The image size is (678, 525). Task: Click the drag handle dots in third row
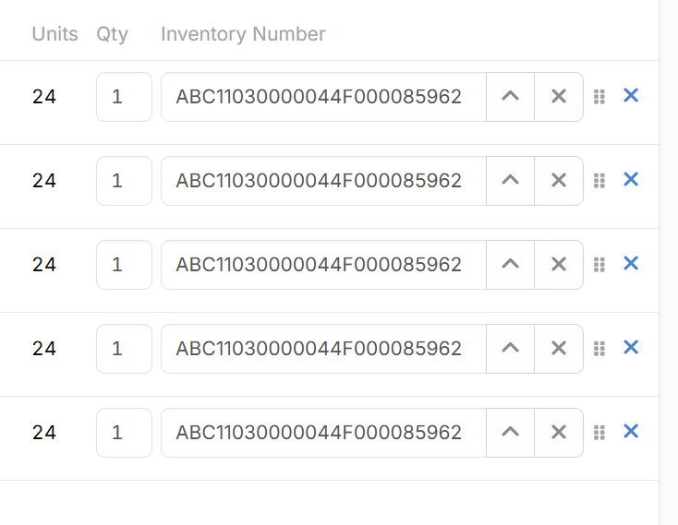pyautogui.click(x=599, y=265)
